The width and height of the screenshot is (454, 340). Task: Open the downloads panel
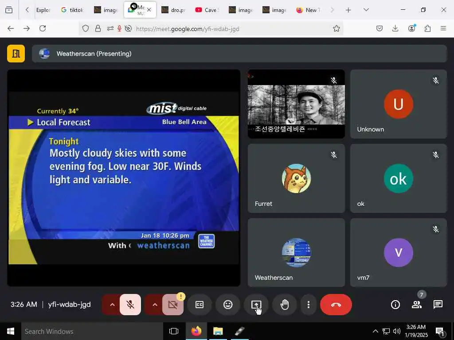click(x=395, y=28)
